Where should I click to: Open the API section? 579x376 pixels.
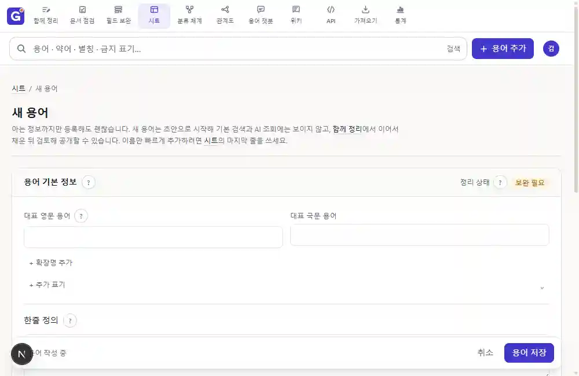(x=331, y=16)
